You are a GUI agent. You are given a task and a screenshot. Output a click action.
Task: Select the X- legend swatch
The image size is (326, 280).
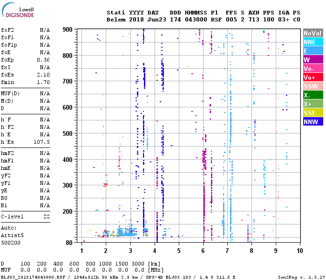coord(313,95)
